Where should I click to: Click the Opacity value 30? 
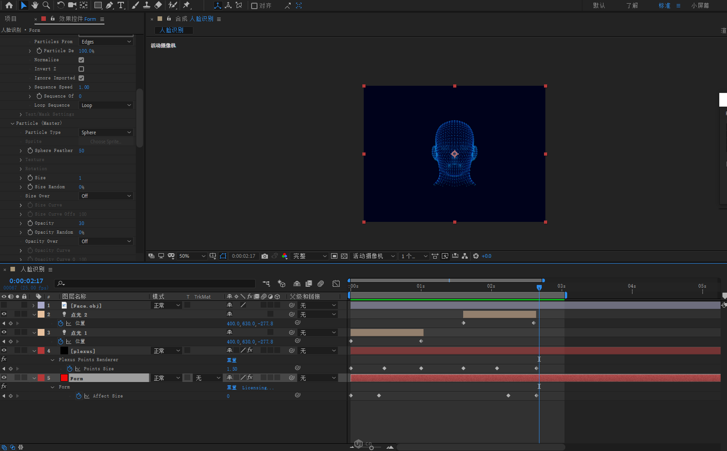[x=82, y=223]
